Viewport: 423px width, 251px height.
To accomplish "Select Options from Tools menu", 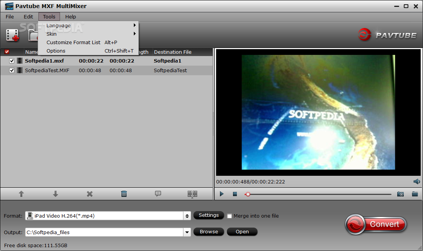I will (x=88, y=51).
